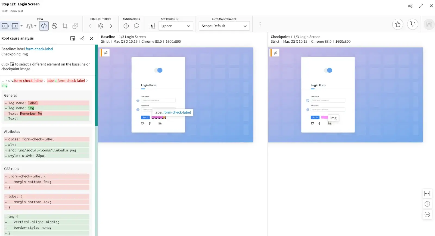Open the three-dot more options menu

point(260,24)
